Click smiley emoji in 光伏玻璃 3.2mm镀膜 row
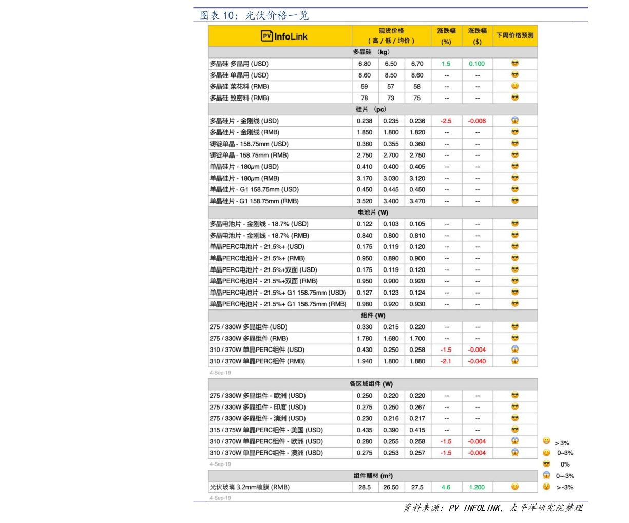629x523 pixels. pyautogui.click(x=515, y=487)
